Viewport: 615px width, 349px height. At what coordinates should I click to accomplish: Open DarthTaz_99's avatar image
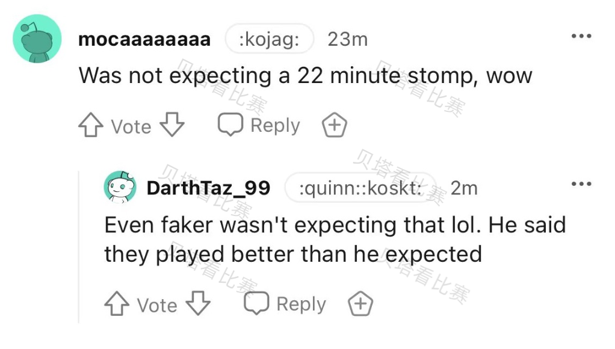120,187
